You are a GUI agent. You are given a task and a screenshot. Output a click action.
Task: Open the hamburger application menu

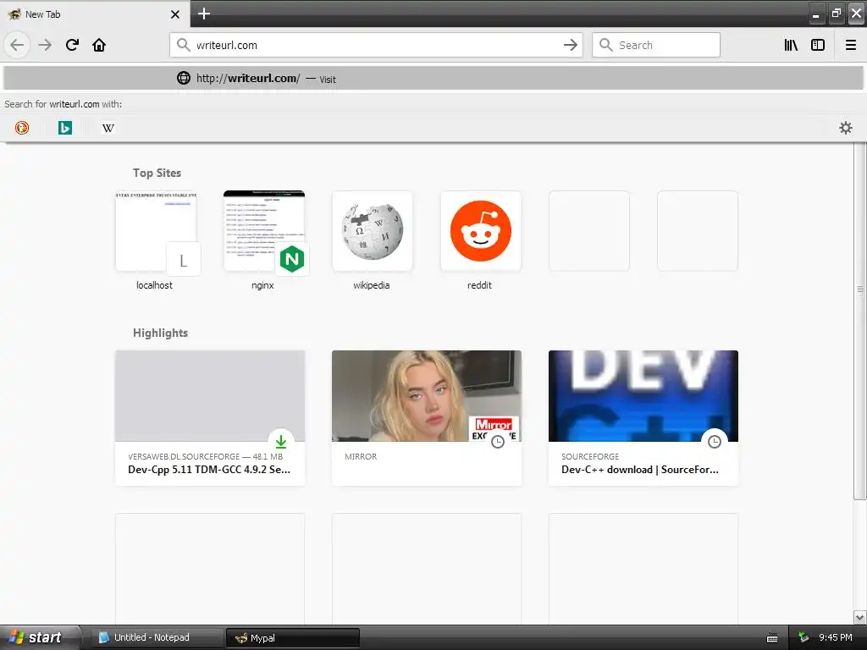coord(851,45)
